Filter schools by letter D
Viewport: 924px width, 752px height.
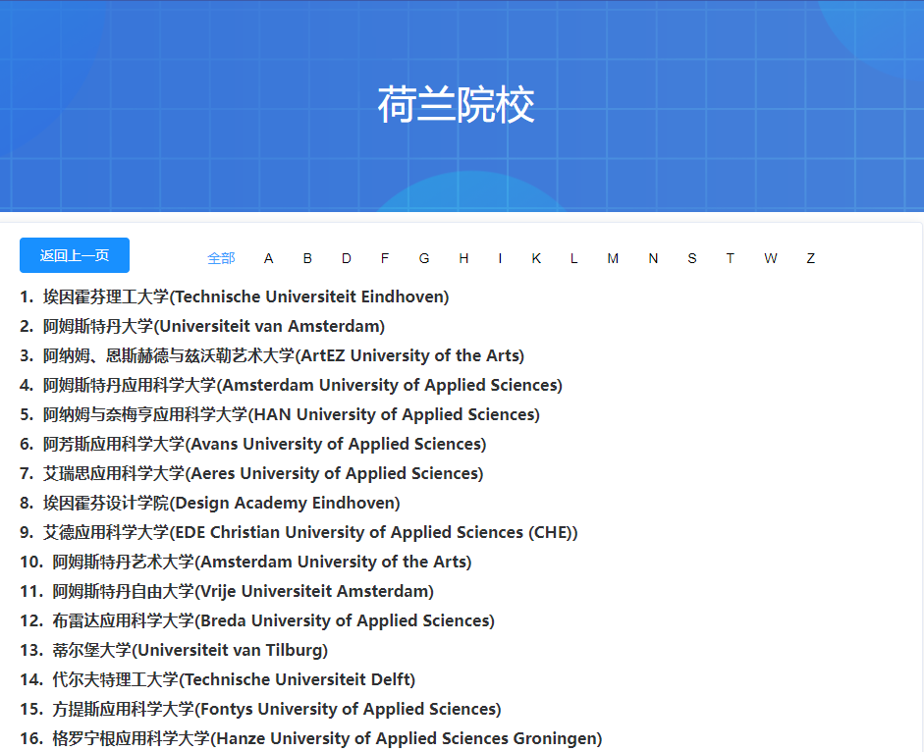347,258
